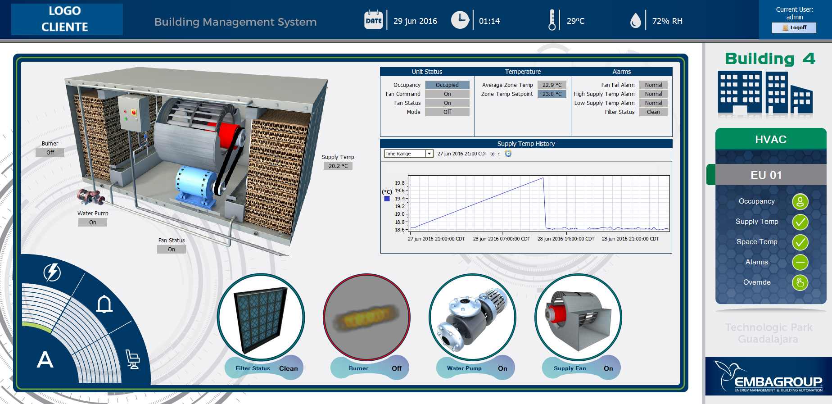Click the Burner Off pill button
Screen dimensions: 832x404
pyautogui.click(x=370, y=368)
